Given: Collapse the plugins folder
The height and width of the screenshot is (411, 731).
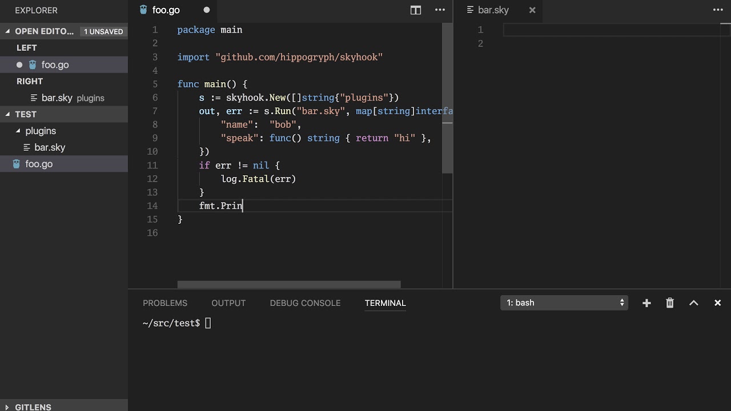Looking at the screenshot, I should pos(18,131).
